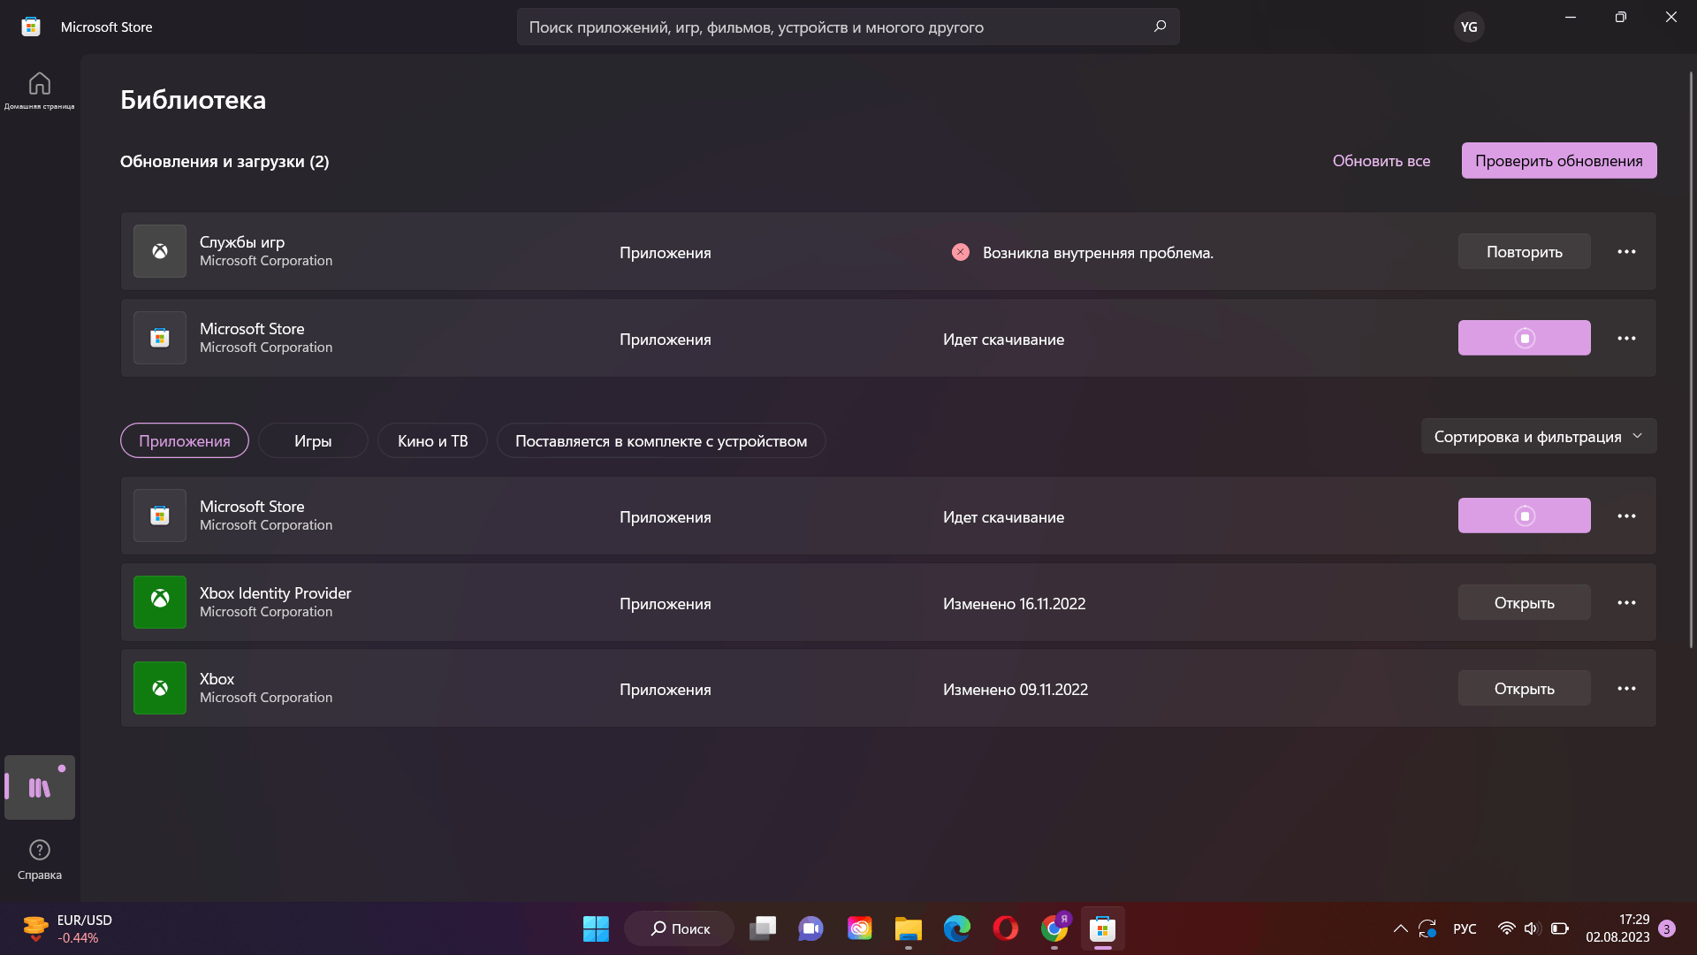Viewport: 1697px width, 955px height.
Task: Click the Xbox Identity Provider title text
Action: coord(276,592)
